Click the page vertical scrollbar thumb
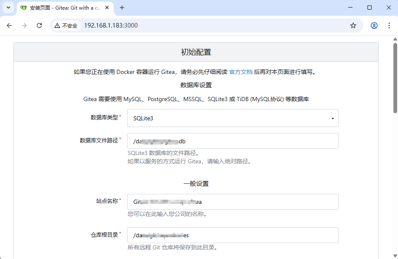Viewport: 398px width, 259px height. (x=395, y=78)
